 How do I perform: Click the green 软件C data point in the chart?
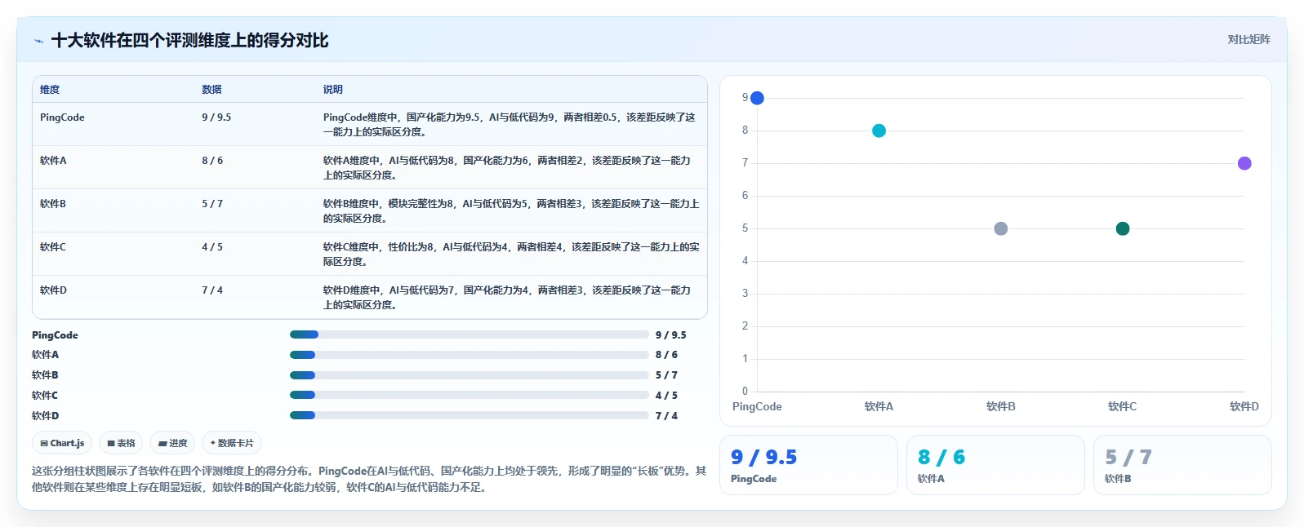coord(1123,228)
